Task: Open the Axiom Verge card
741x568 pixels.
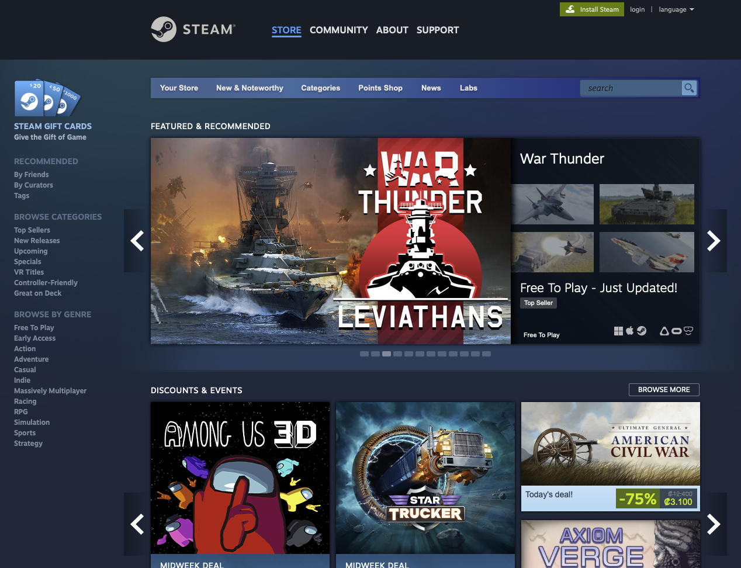Action: [611, 544]
